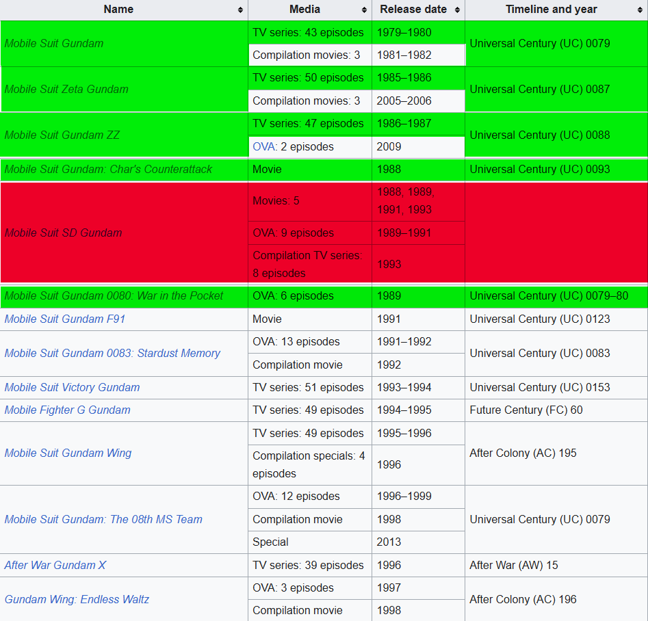This screenshot has height=621, width=648.
Task: Click the 'TV series: 51 episodes' cell
Action: click(310, 388)
